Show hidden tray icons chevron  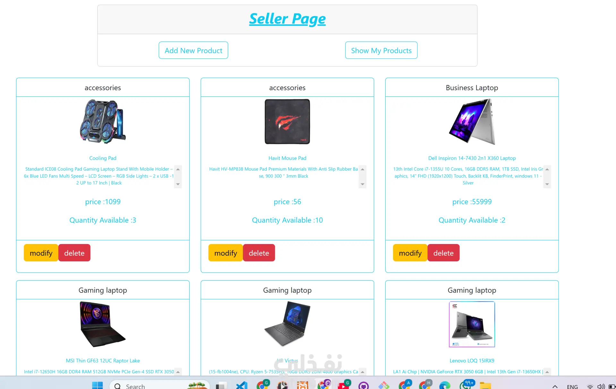[x=555, y=386]
